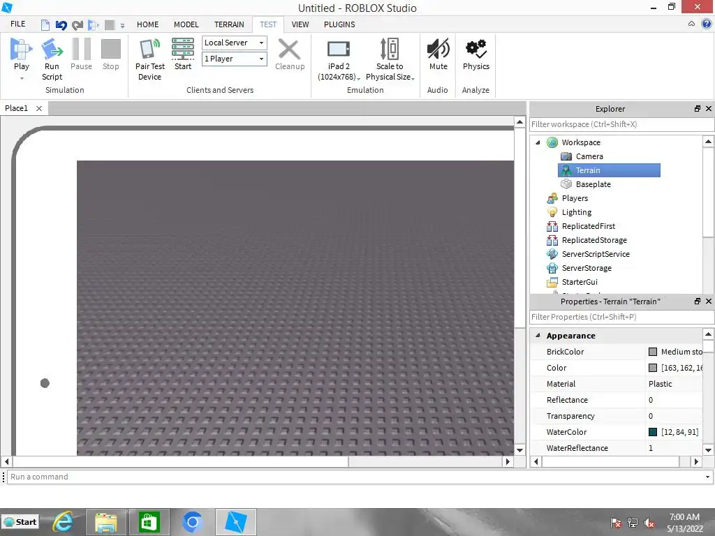Viewport: 715px width, 536px height.
Task: Click the New file icon in quick access
Action: click(x=45, y=24)
